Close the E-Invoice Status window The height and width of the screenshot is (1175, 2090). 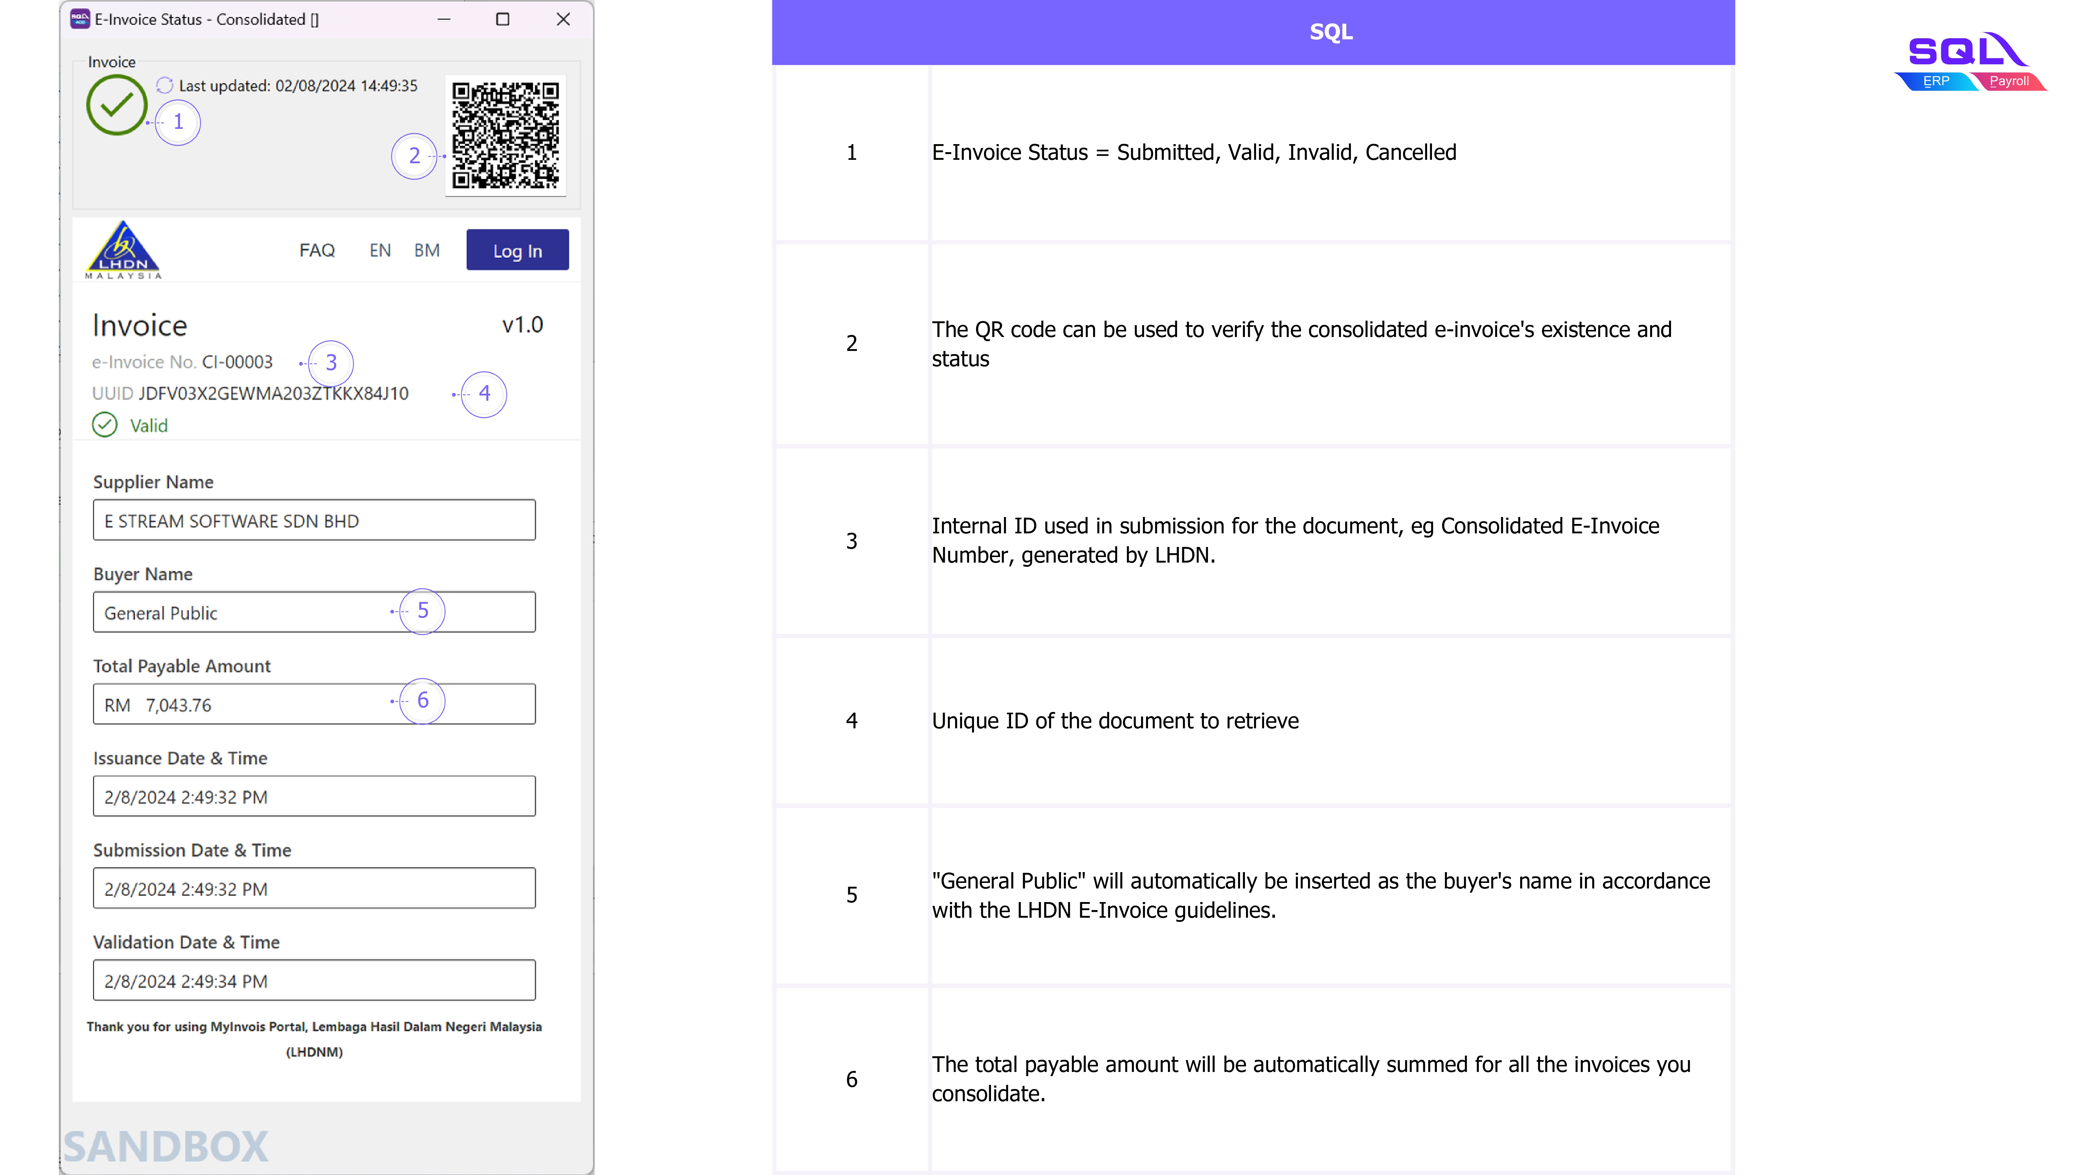click(x=563, y=19)
